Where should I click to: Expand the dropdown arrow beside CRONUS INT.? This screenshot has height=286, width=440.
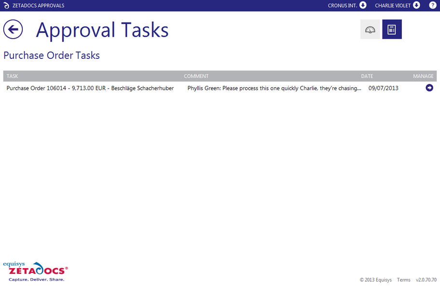click(x=362, y=5)
